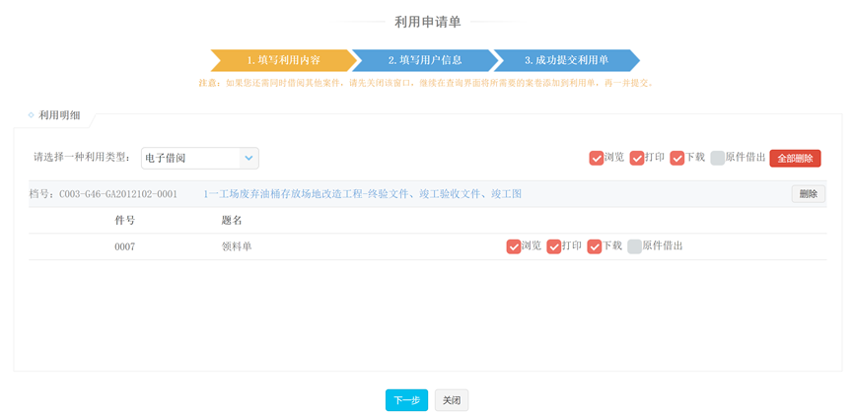Uncheck 下载 in the 领料单 row

click(595, 246)
